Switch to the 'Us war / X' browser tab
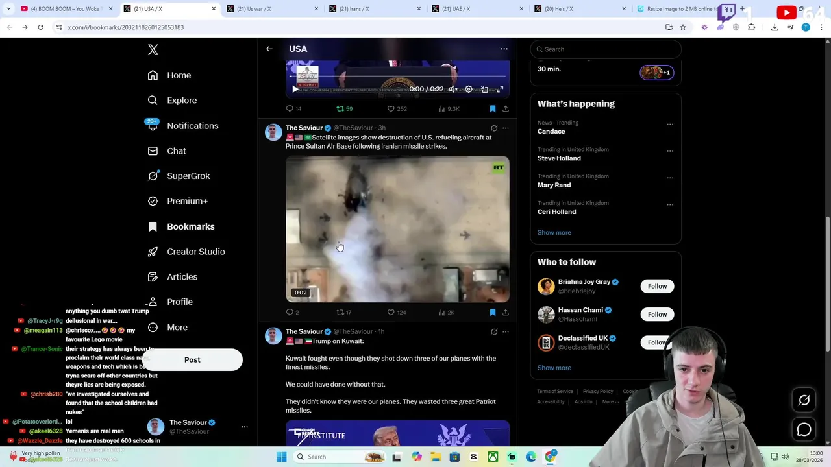 [271, 9]
